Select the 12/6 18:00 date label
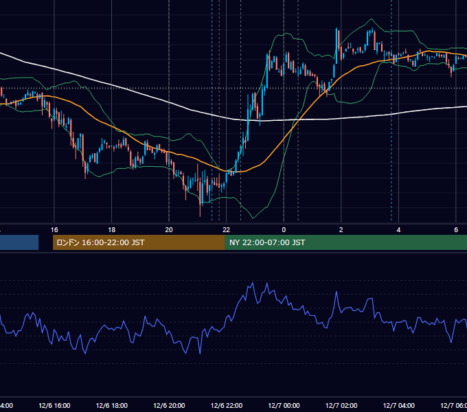 112,405
